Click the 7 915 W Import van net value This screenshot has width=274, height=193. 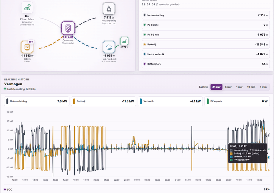click(109, 17)
